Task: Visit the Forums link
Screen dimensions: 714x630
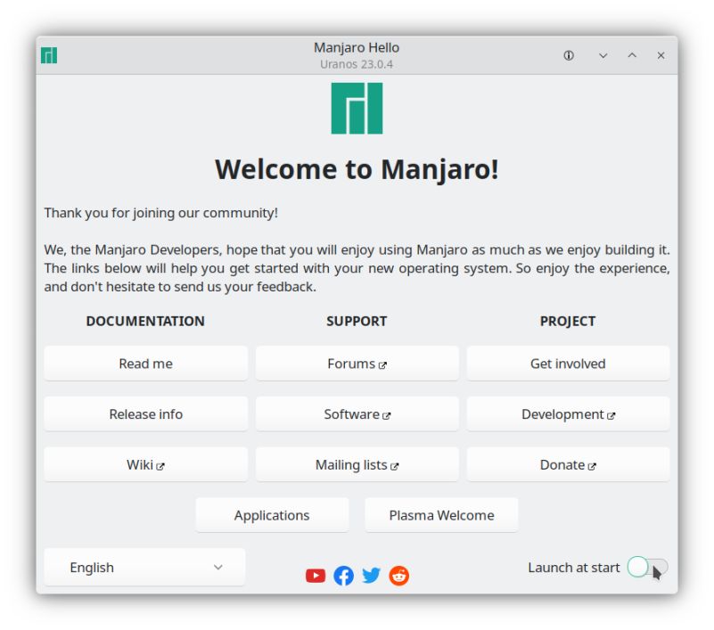Action: point(357,364)
